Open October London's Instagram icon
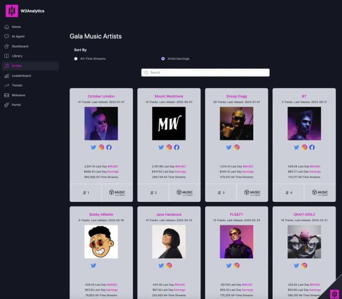Image resolution: width=342 pixels, height=299 pixels. click(x=101, y=147)
